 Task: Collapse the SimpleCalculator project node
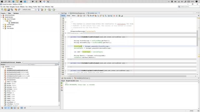click(x=1, y=17)
